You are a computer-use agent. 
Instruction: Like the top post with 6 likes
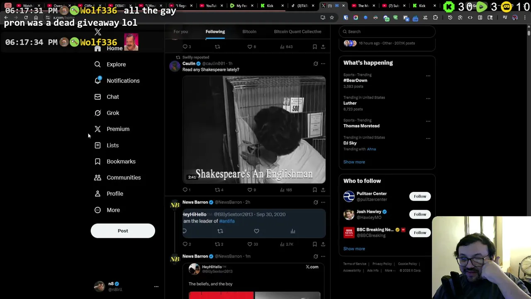[x=251, y=47]
